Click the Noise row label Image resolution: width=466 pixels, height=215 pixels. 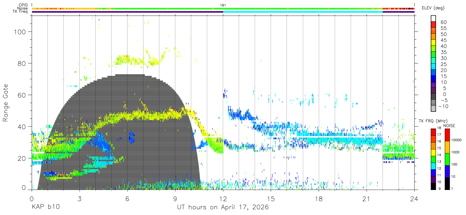pyautogui.click(x=23, y=8)
